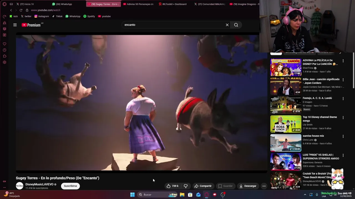Open the weather widget showing 26°C Despejado
Screen dimensions: 355x199
pyautogui.click(x=12, y=195)
